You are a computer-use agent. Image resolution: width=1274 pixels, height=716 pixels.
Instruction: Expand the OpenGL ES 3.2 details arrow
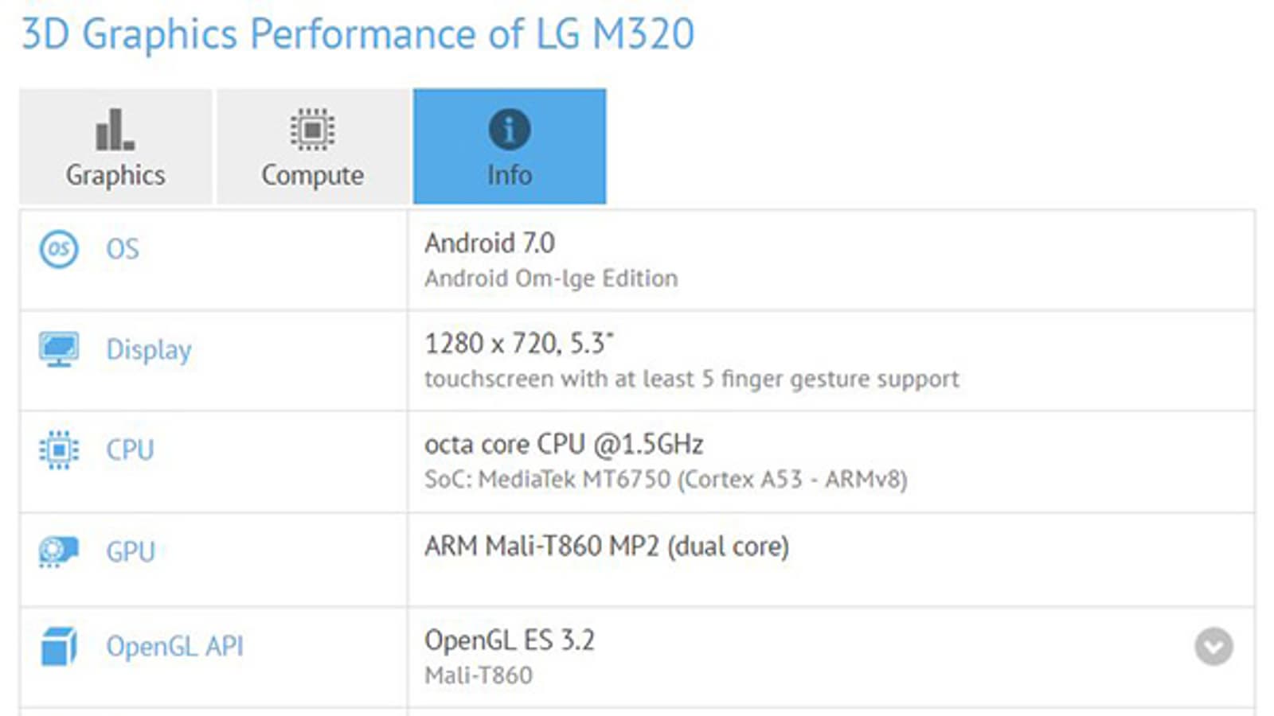(x=1213, y=646)
